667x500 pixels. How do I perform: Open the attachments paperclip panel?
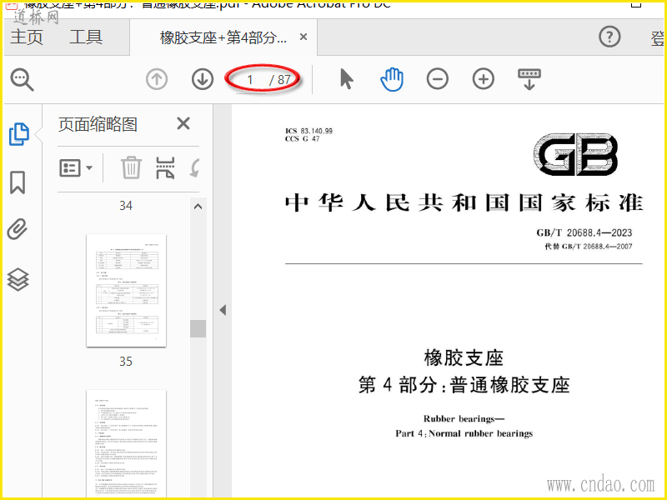tap(18, 230)
